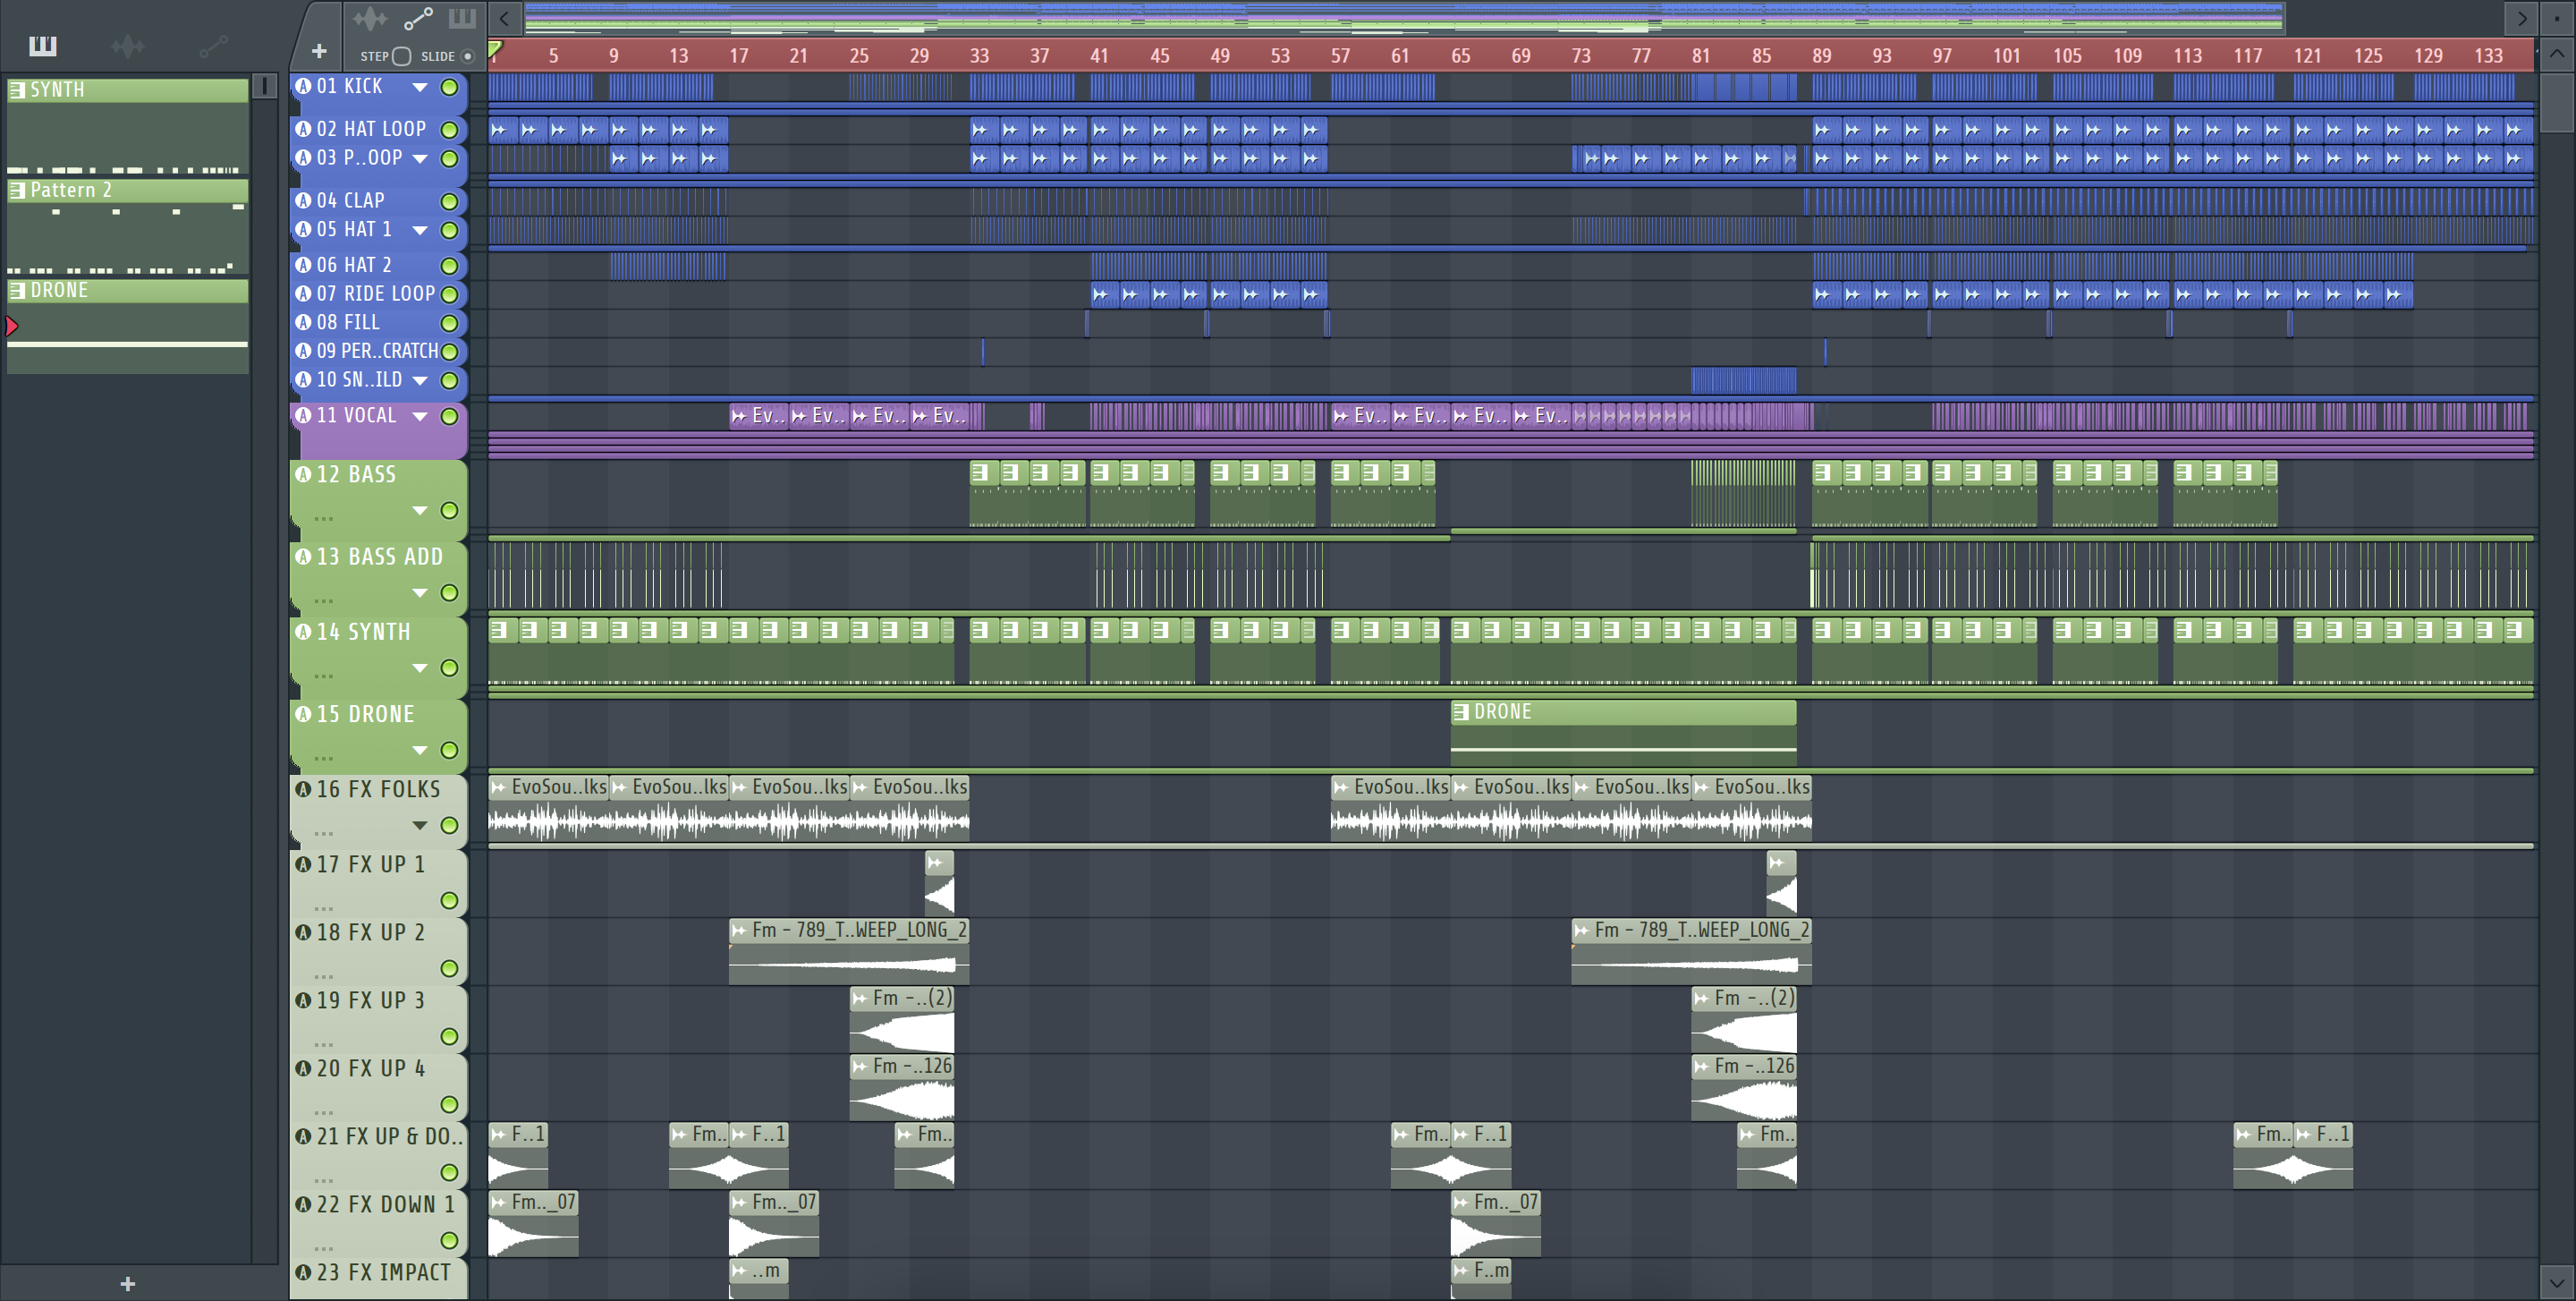Viewport: 2576px width, 1301px height.
Task: Mute the 15 DRONE track
Action: click(x=450, y=751)
